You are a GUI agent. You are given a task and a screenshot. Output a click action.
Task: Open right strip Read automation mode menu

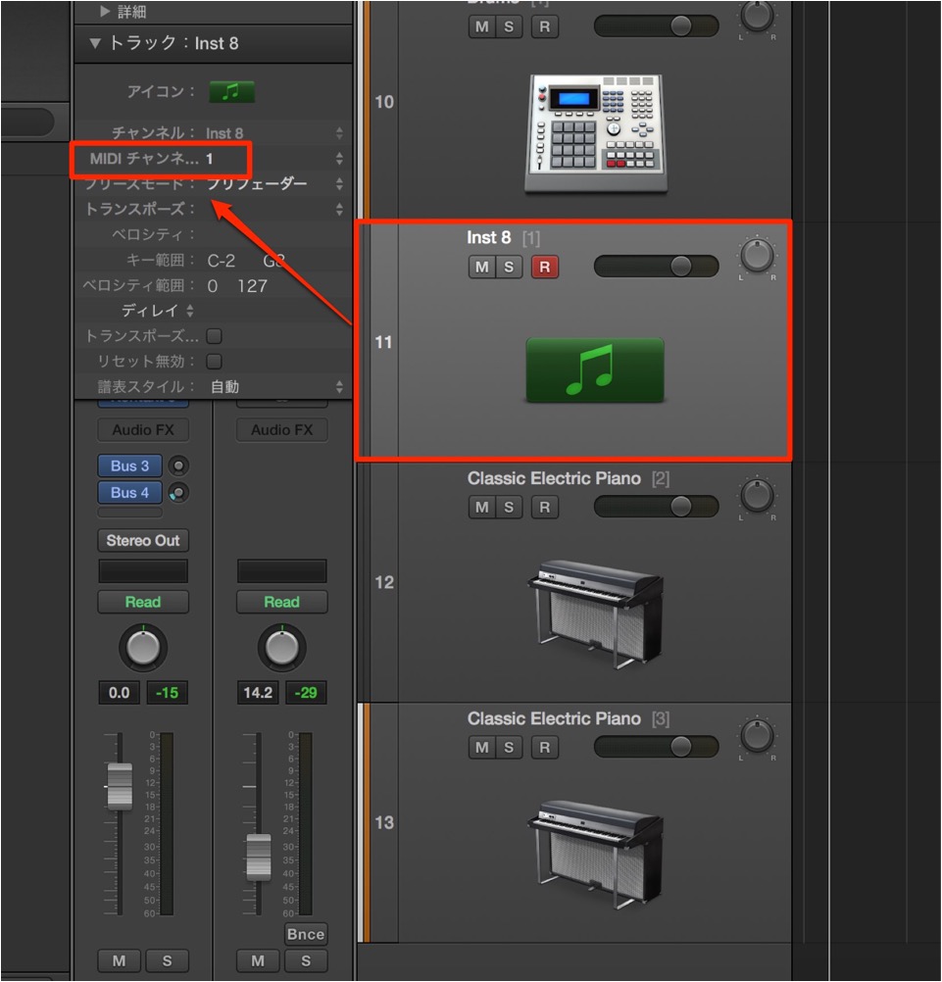282,602
